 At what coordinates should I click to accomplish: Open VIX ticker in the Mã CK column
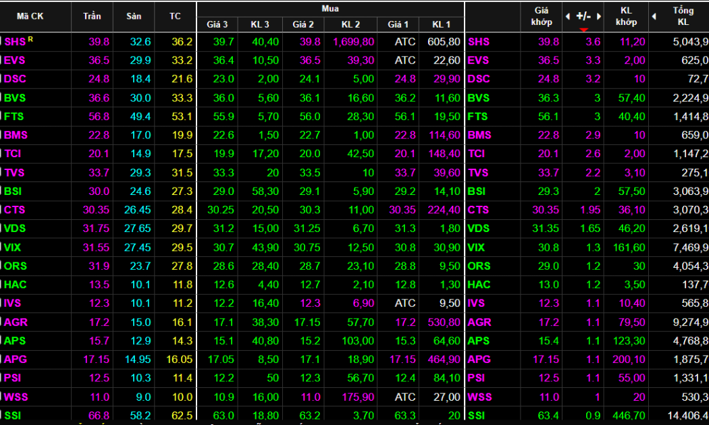point(13,247)
